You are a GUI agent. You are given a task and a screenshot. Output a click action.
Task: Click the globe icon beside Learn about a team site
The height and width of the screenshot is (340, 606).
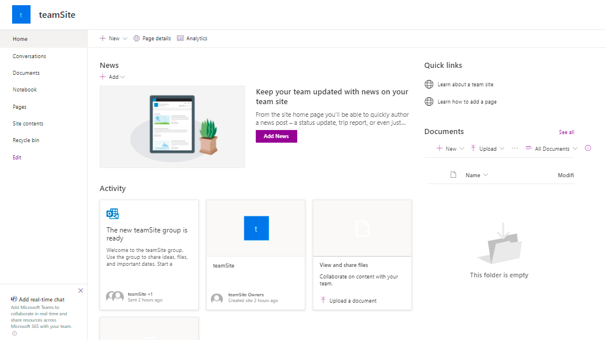click(x=429, y=85)
